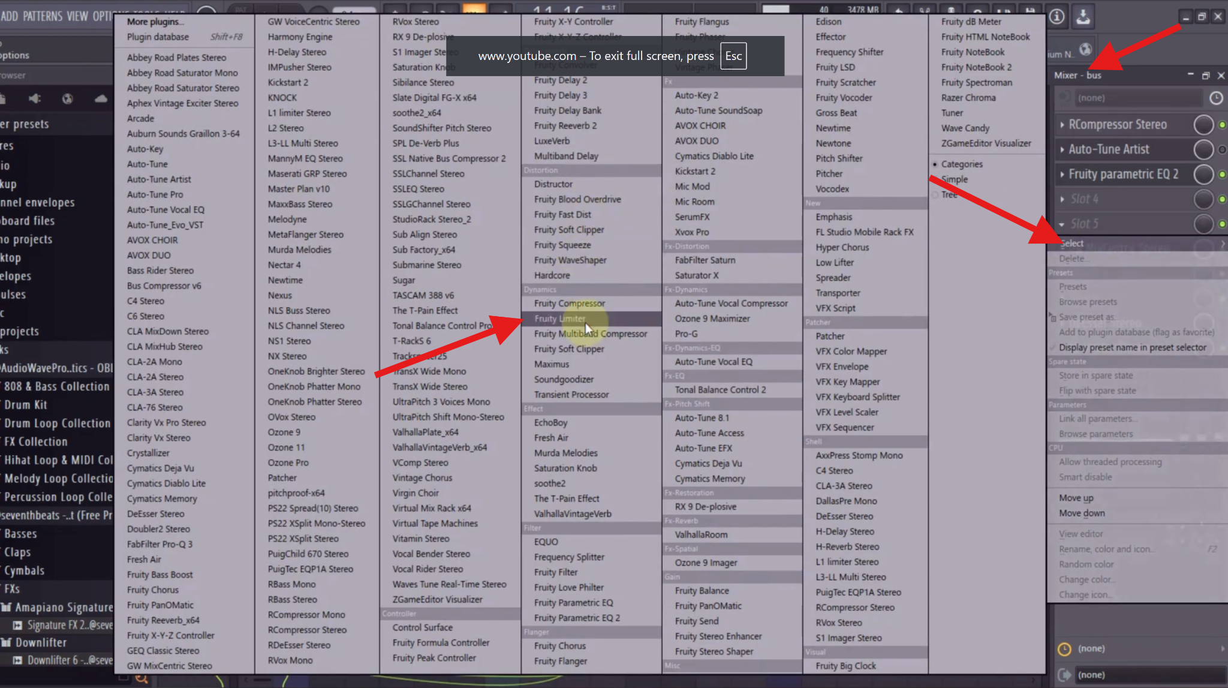Choose Plugin database from the plugin menu
Image resolution: width=1228 pixels, height=688 pixels.
(156, 36)
